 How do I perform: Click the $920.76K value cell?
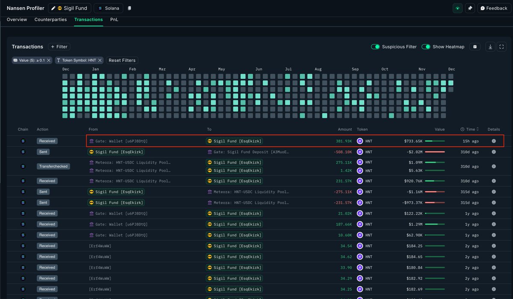[x=413, y=181]
